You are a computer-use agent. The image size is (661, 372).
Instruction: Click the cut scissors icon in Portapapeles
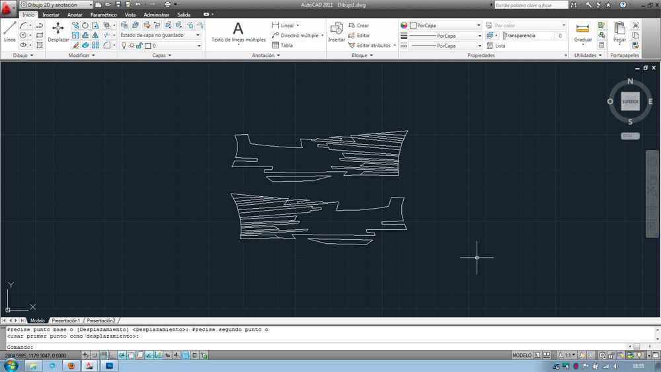point(636,25)
